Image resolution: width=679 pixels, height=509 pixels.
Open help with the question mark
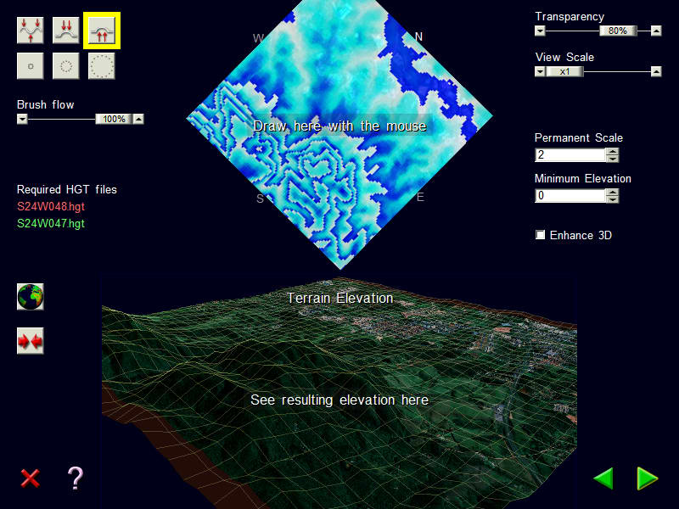coord(75,478)
